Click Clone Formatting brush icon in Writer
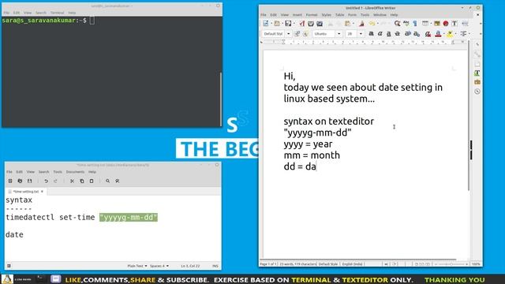This screenshot has height=284, width=505. (361, 24)
